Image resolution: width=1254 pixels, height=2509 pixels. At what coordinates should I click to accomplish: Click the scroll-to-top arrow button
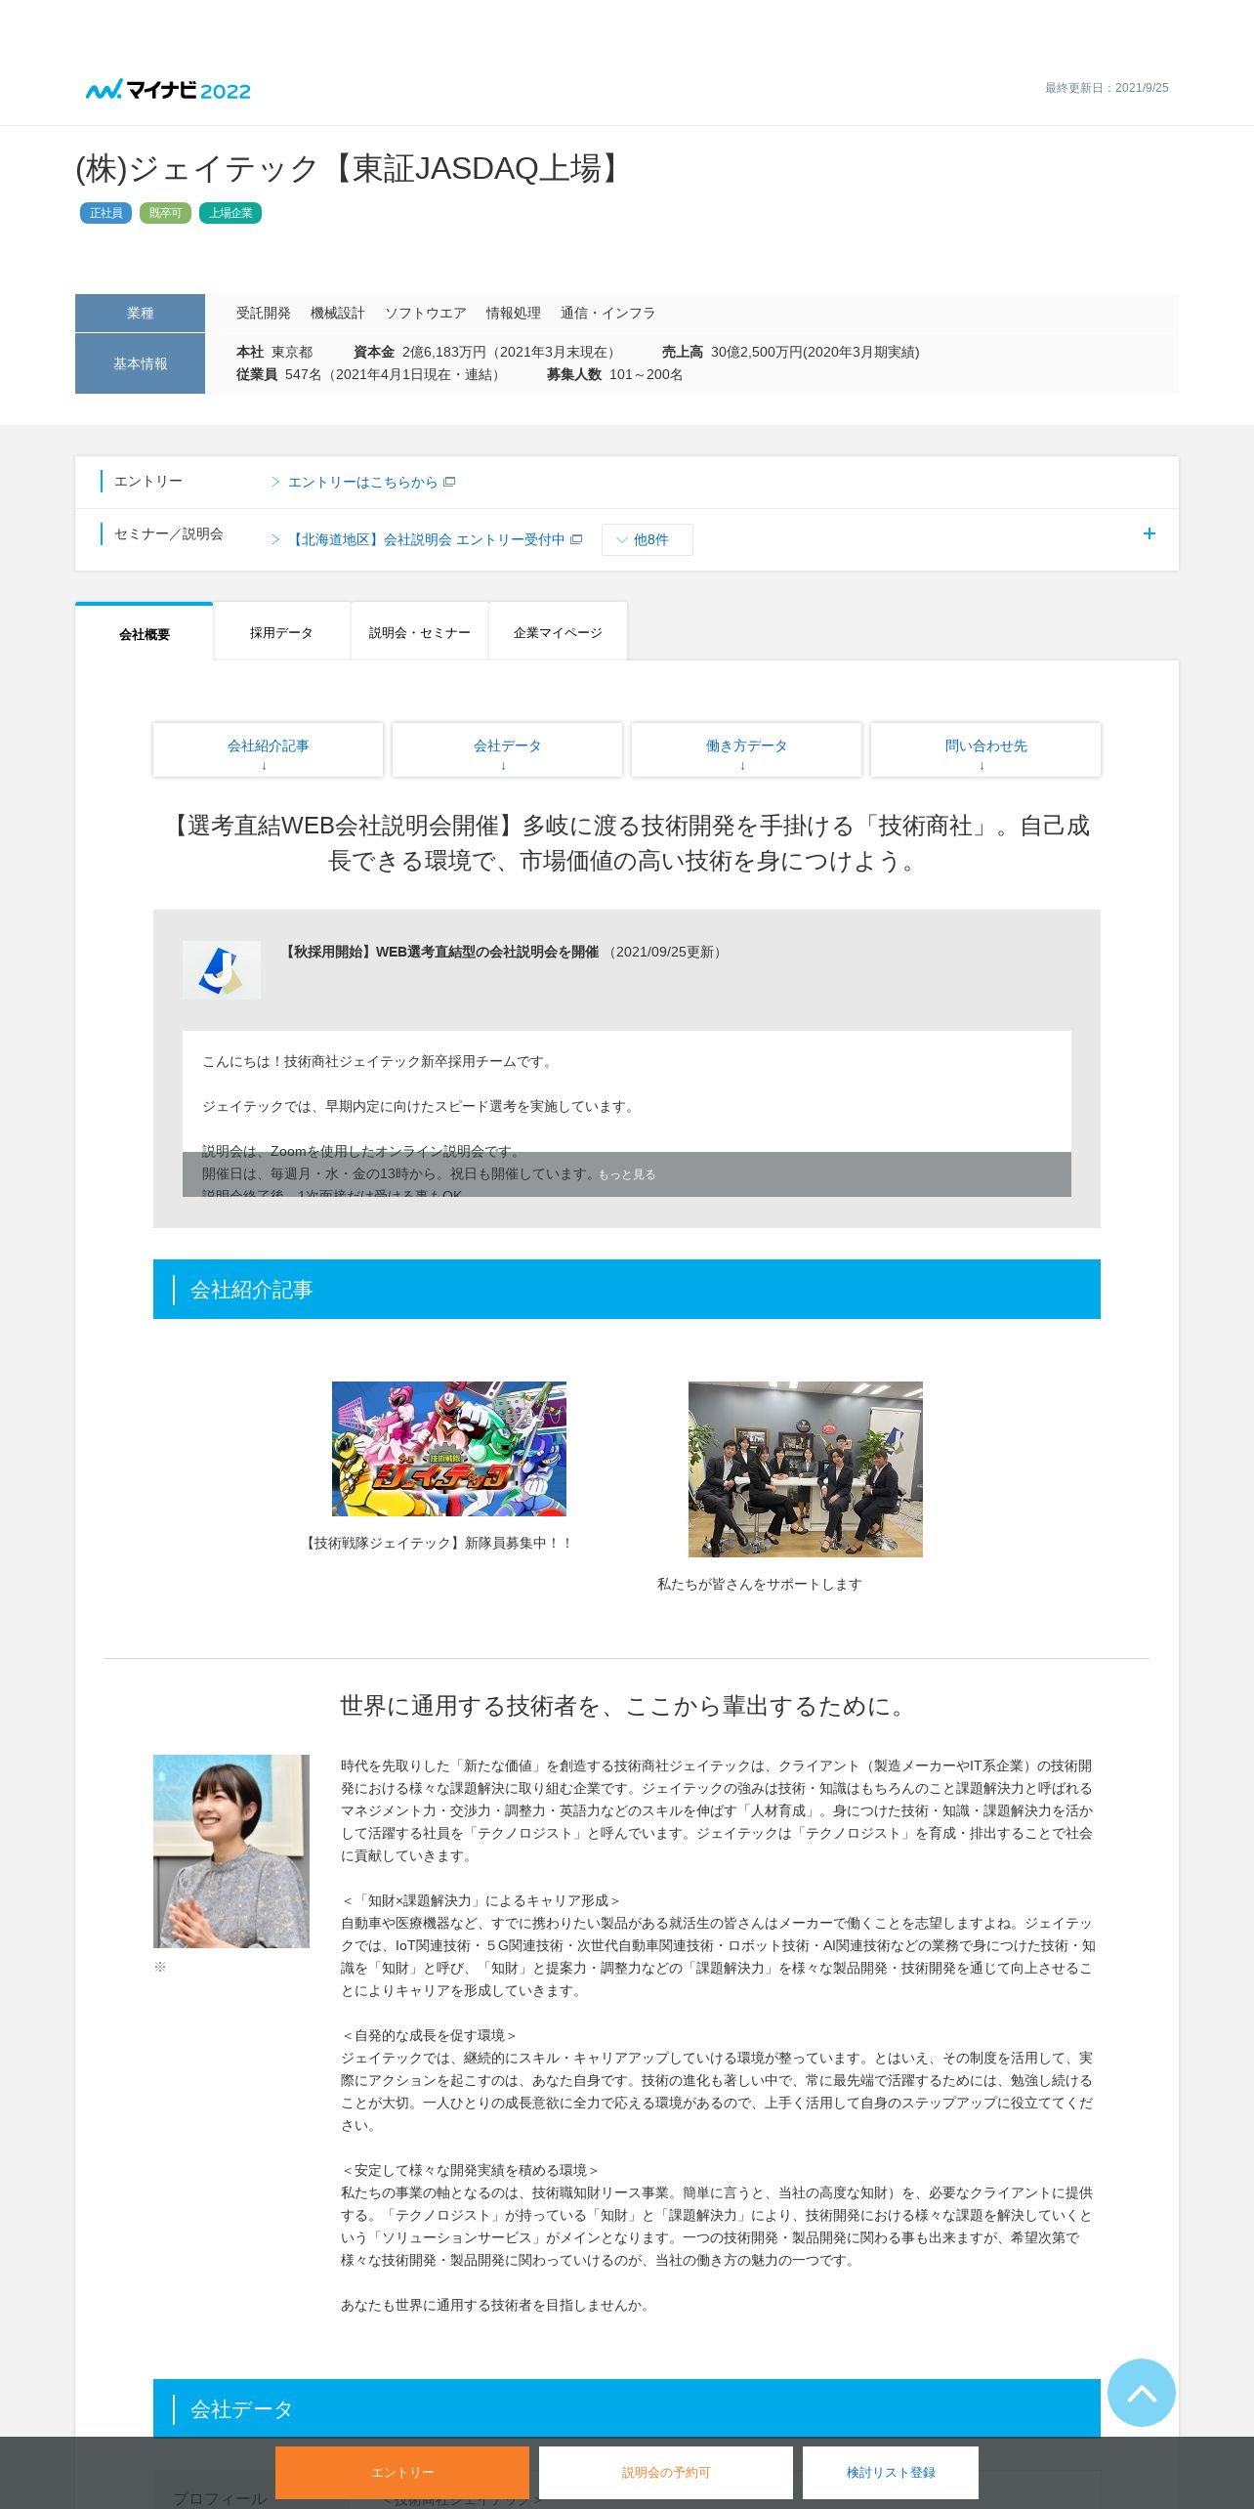(x=1141, y=2392)
